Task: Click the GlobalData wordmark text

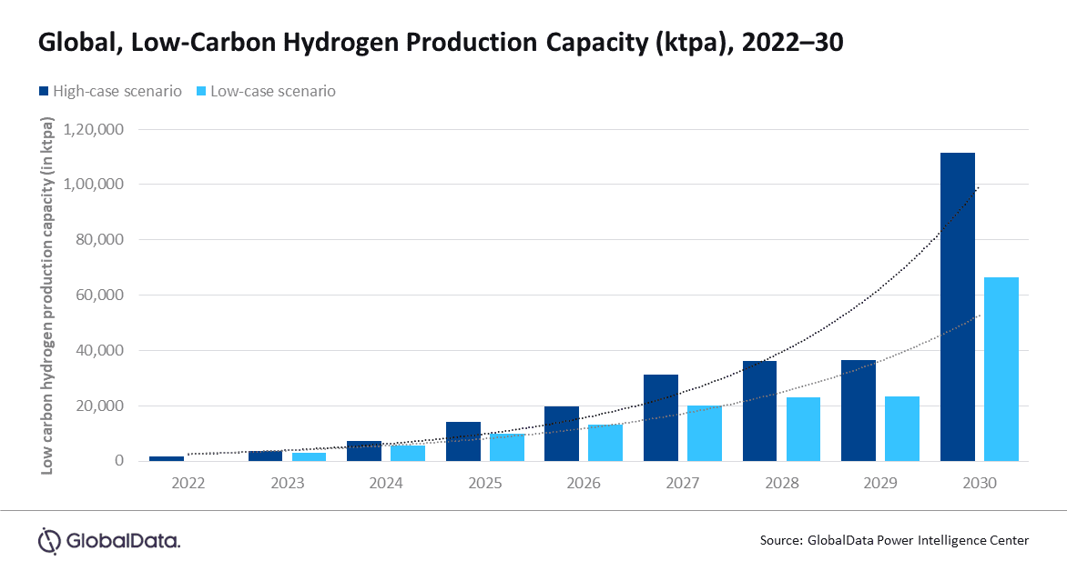Action: coord(126,538)
